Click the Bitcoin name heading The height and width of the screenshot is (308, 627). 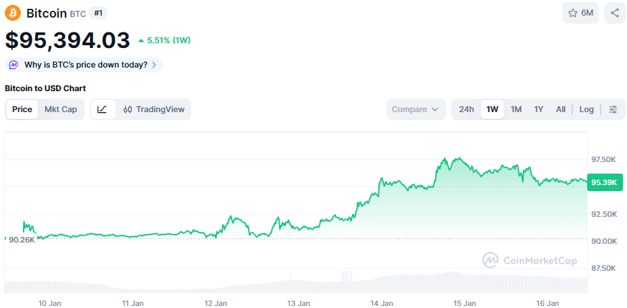pos(47,14)
